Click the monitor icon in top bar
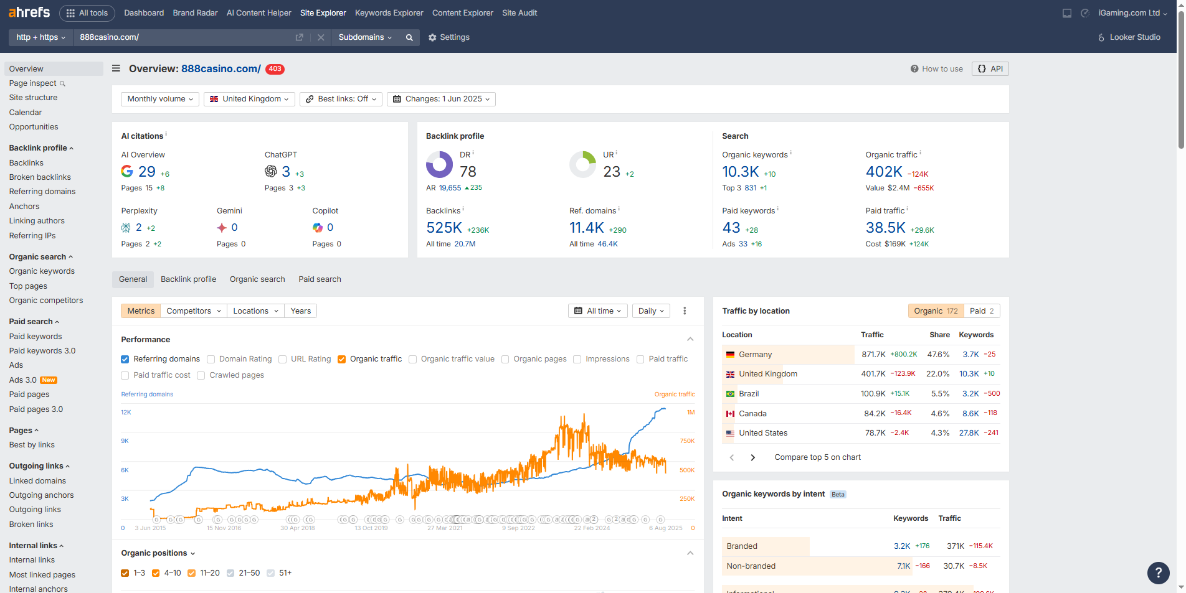This screenshot has width=1186, height=593. [x=1067, y=13]
